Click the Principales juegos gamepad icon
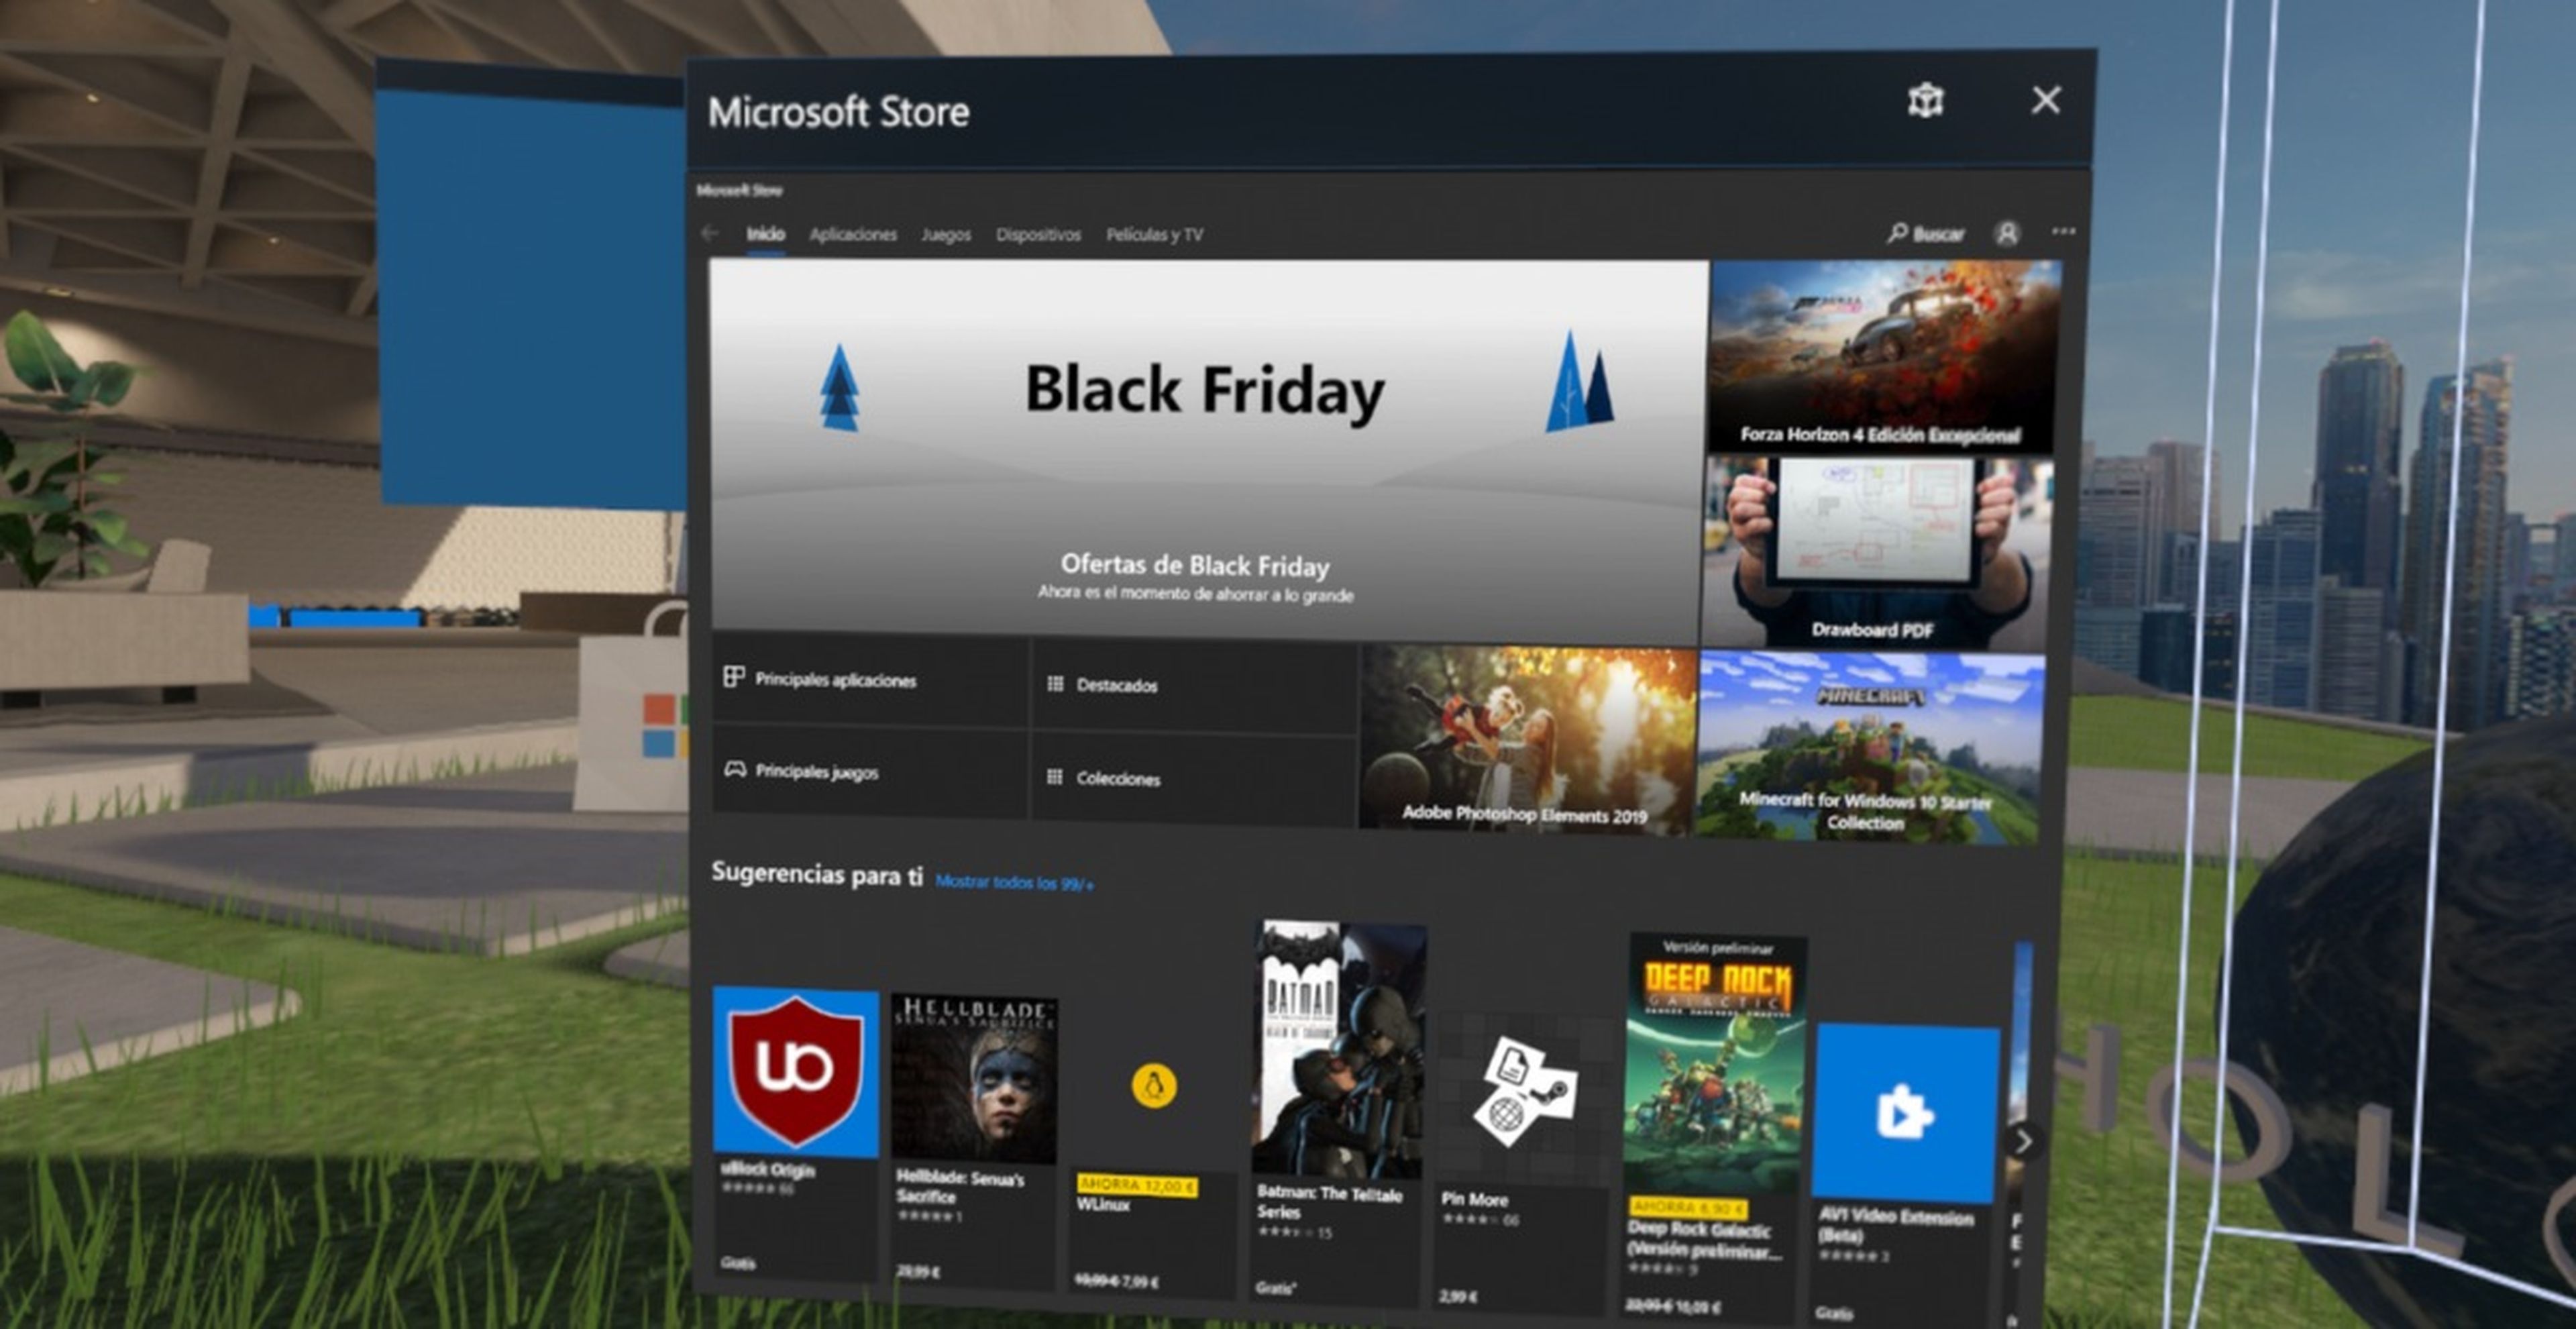This screenshot has width=2576, height=1329. 735,769
